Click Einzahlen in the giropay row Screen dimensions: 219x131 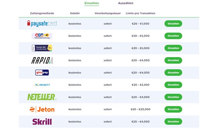point(173,73)
